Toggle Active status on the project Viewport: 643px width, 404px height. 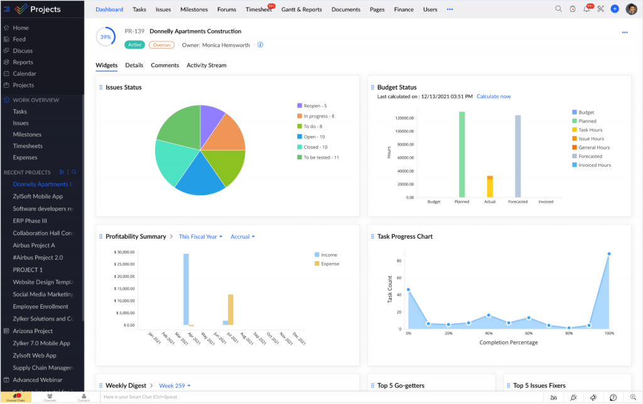(x=134, y=45)
